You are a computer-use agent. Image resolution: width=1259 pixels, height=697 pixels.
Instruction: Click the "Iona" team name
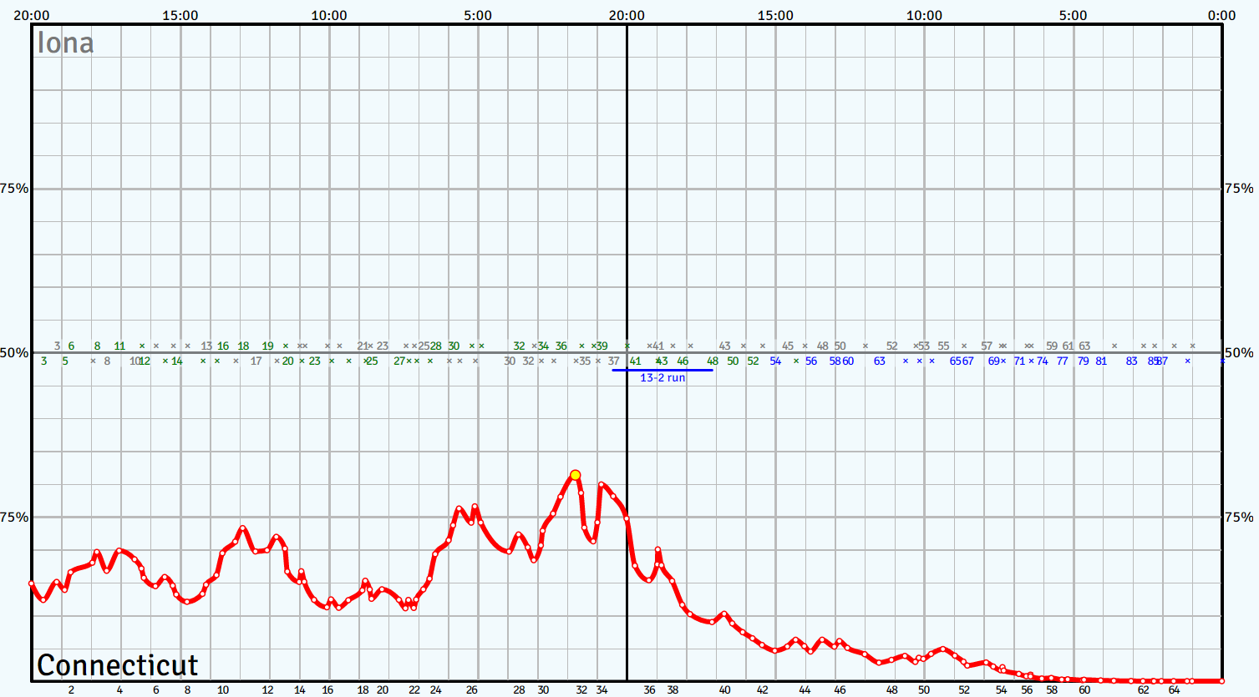[65, 43]
